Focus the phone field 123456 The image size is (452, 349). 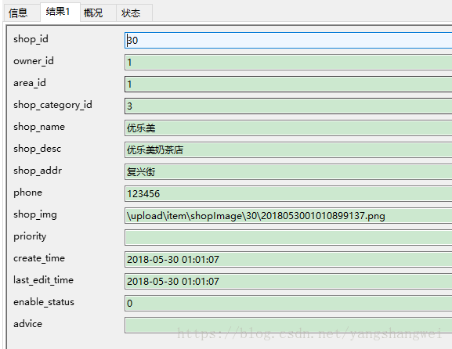pos(288,193)
